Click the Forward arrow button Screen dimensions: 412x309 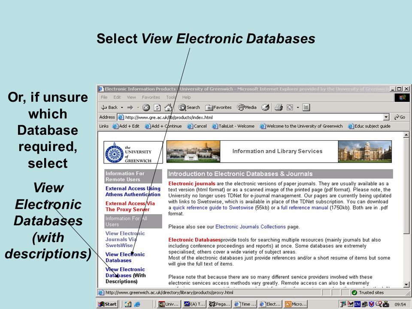pos(130,107)
